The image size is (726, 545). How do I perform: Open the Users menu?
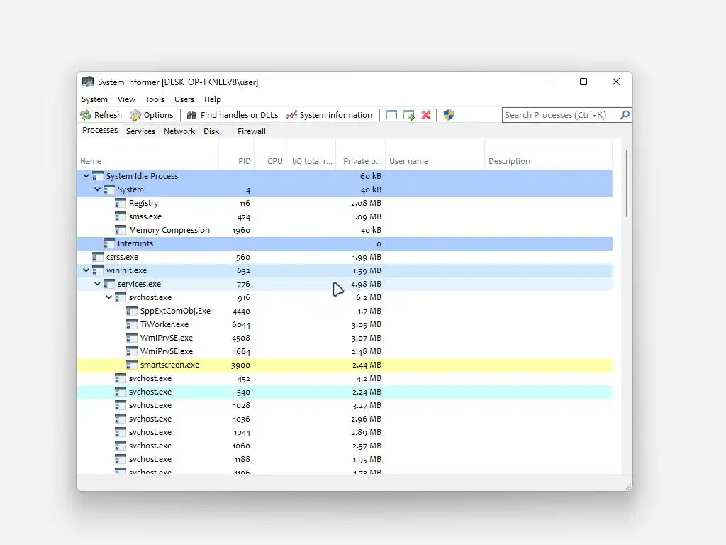pos(184,99)
